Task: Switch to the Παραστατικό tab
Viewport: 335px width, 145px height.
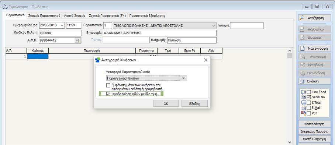Action: tap(15, 15)
